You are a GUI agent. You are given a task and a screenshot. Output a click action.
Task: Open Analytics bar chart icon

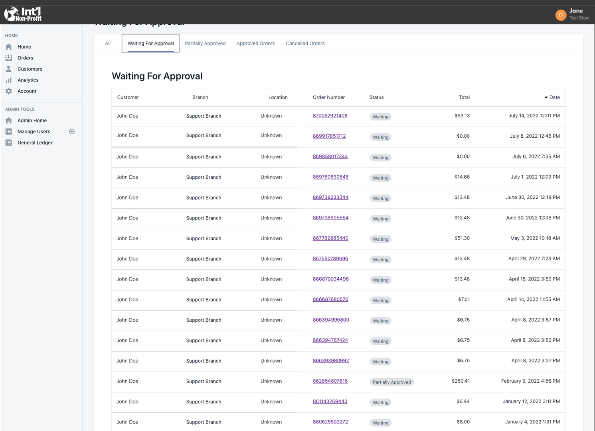tap(8, 80)
